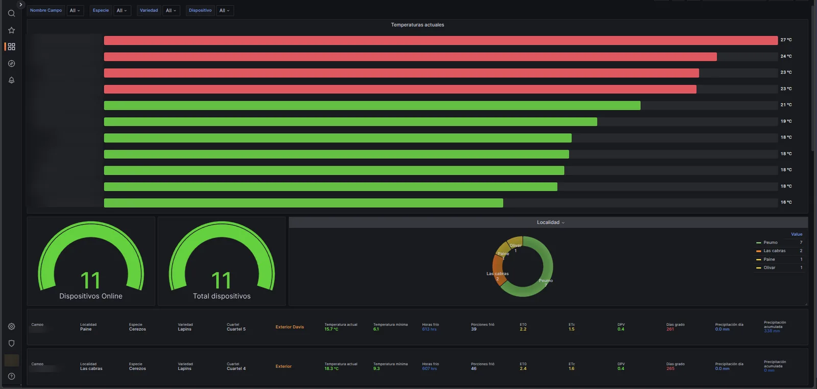Screen dimensions: 817x389
Task: Click the 15.7 °C Temperatura actual value
Action: pos(331,329)
